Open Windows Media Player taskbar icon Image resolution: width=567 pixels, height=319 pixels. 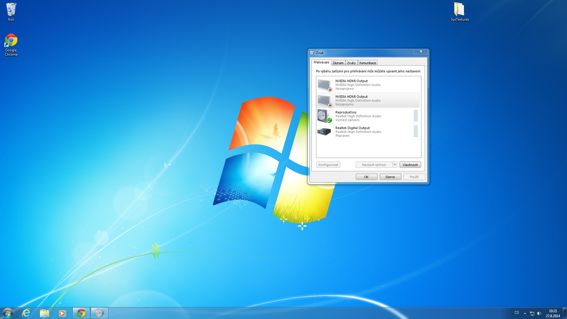pos(62,313)
